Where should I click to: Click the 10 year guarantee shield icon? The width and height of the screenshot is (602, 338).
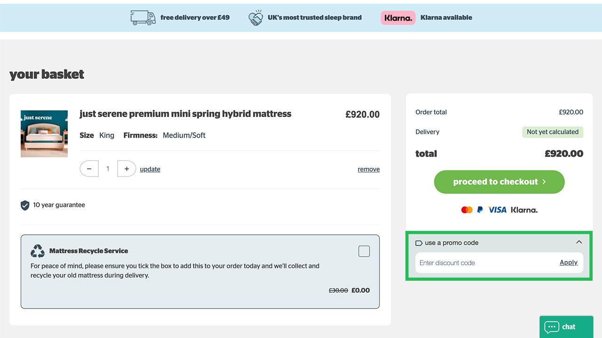[25, 205]
